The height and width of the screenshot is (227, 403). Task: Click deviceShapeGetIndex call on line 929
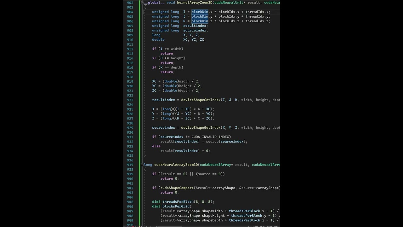click(x=201, y=128)
